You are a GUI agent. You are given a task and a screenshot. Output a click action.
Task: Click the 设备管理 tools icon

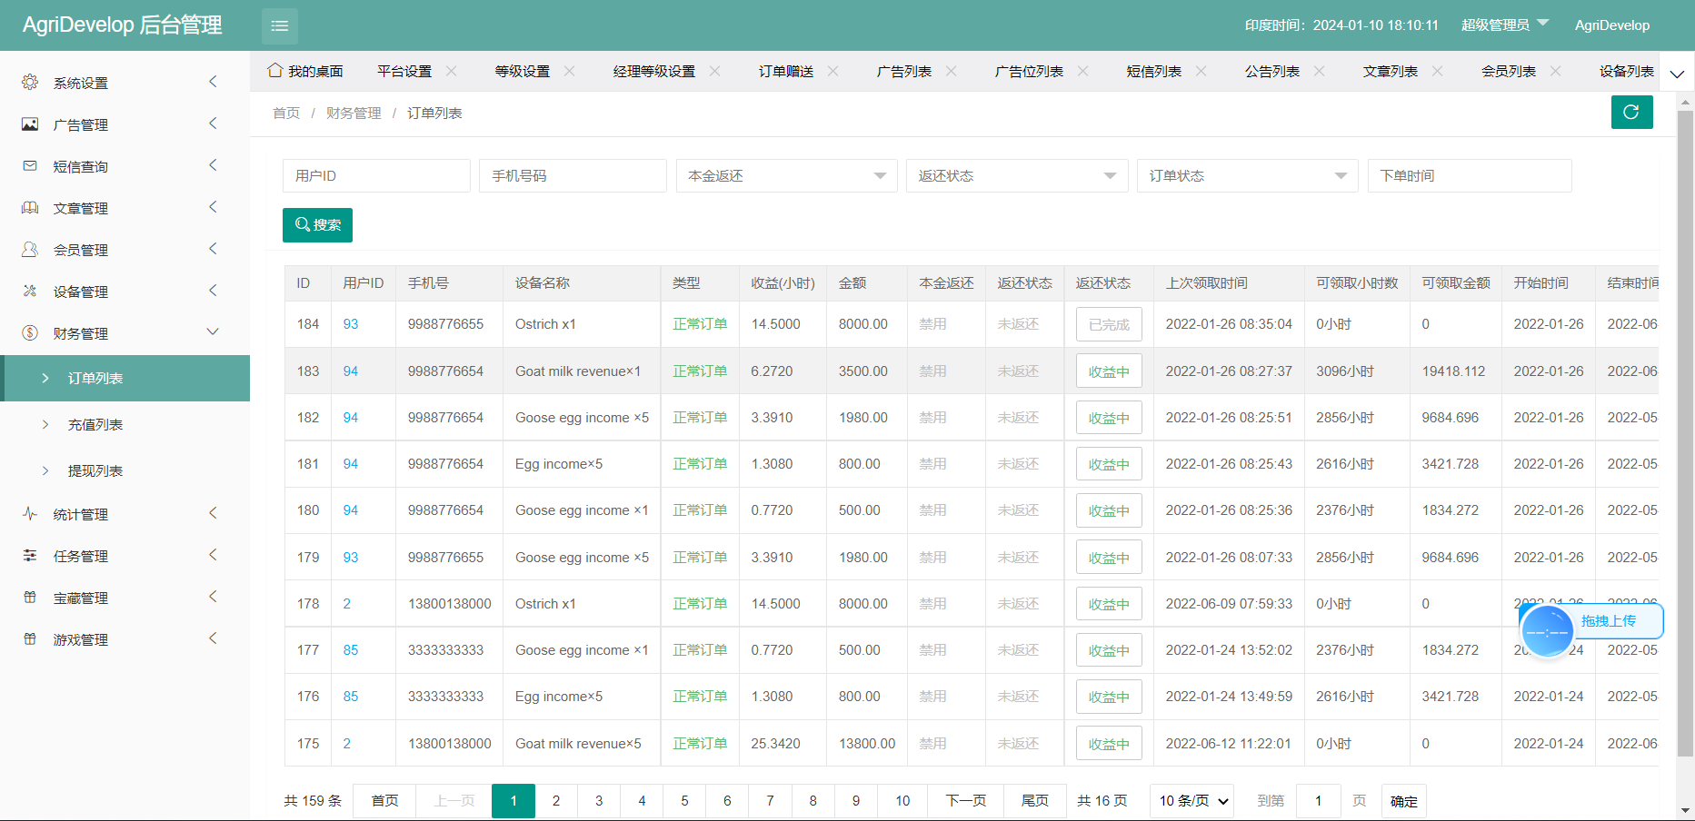click(x=30, y=291)
